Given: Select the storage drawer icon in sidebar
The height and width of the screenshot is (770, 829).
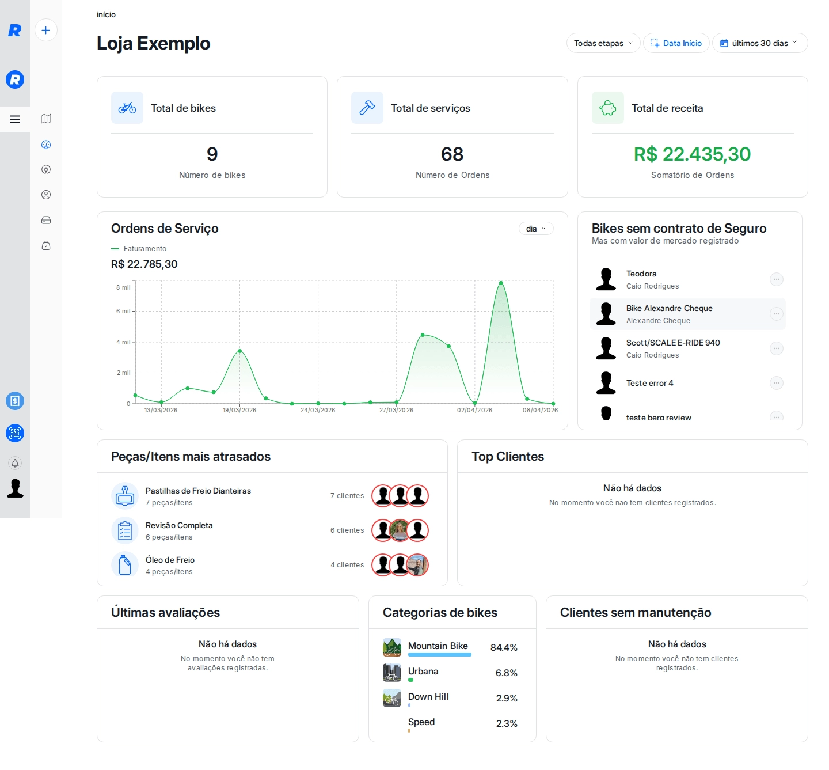Looking at the screenshot, I should [45, 220].
